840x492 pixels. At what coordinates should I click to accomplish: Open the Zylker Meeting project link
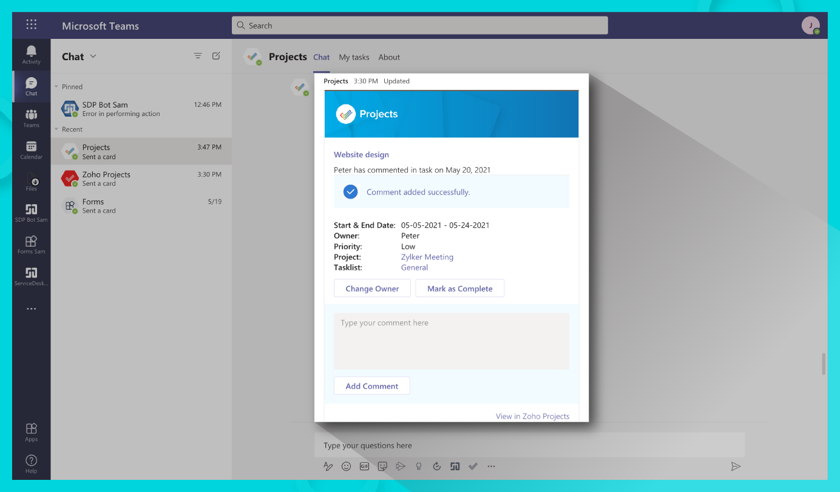click(427, 257)
